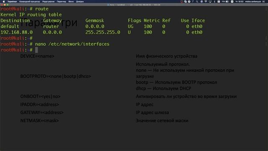Click the 'Flags' column header

pos(134,21)
